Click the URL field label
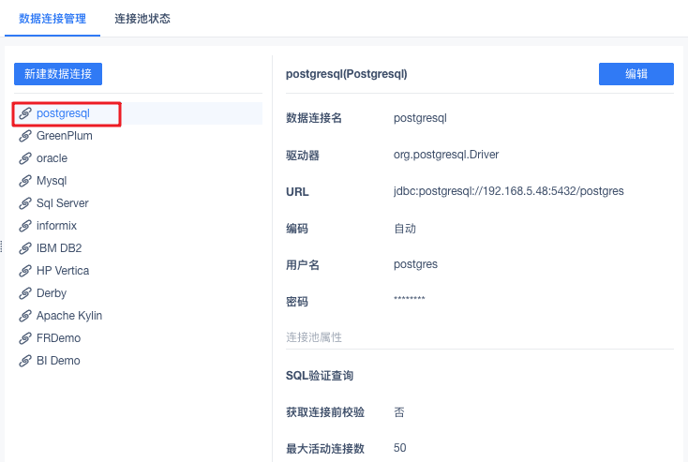 (x=297, y=192)
